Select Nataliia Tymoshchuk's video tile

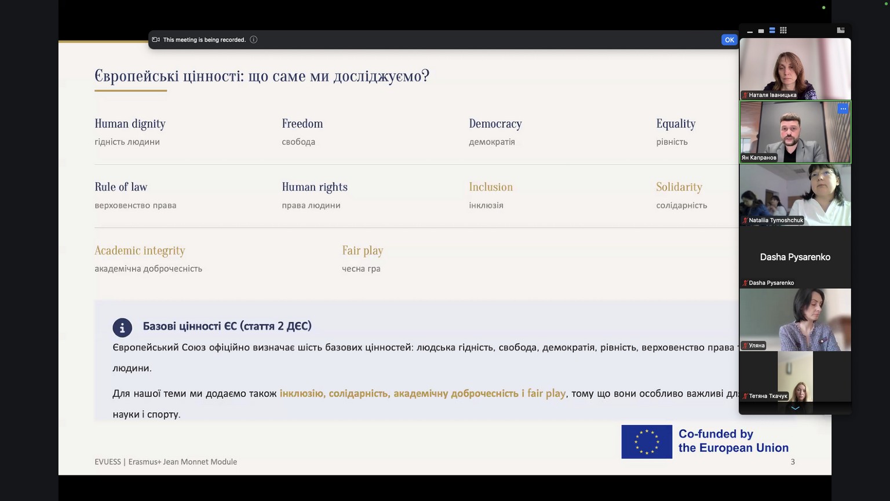click(795, 195)
